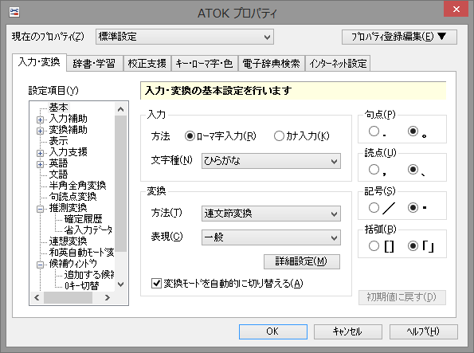Click tree vertical scrollbar down arrow
Screen dimensions: 474x353
[120, 284]
